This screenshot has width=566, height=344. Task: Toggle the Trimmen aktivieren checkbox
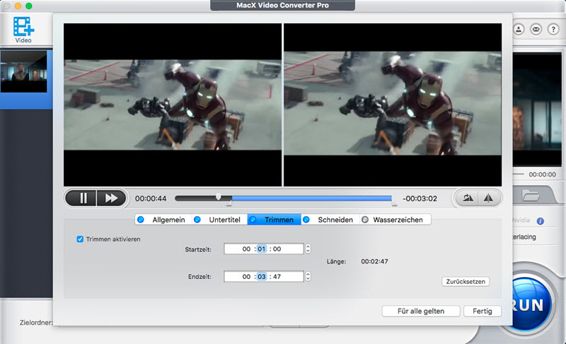point(80,239)
